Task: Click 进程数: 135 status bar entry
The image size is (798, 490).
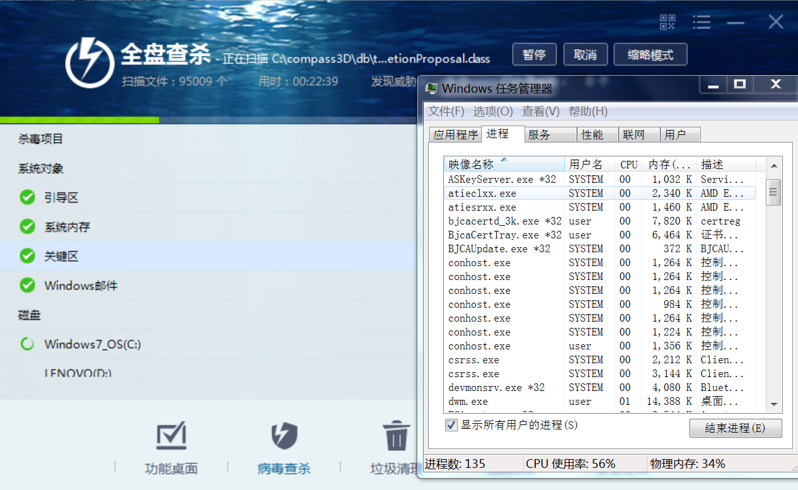Action: [455, 464]
